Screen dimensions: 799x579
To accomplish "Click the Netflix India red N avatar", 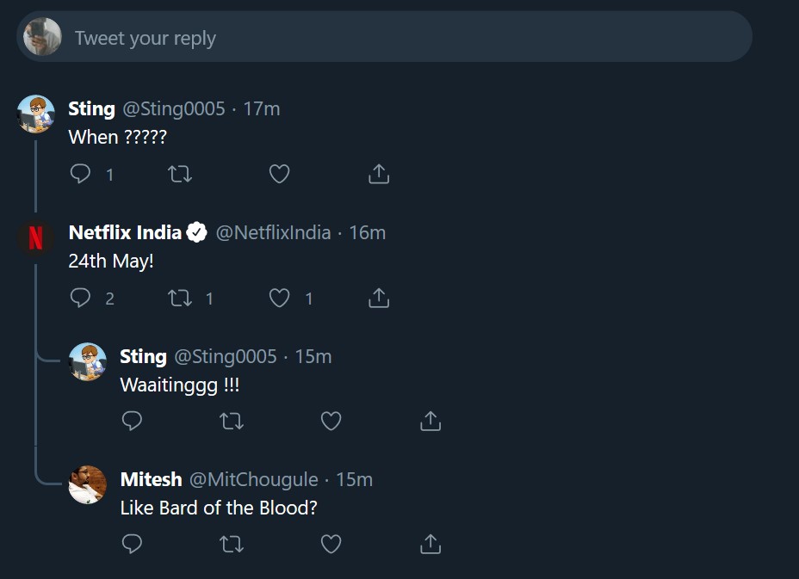I will (36, 237).
